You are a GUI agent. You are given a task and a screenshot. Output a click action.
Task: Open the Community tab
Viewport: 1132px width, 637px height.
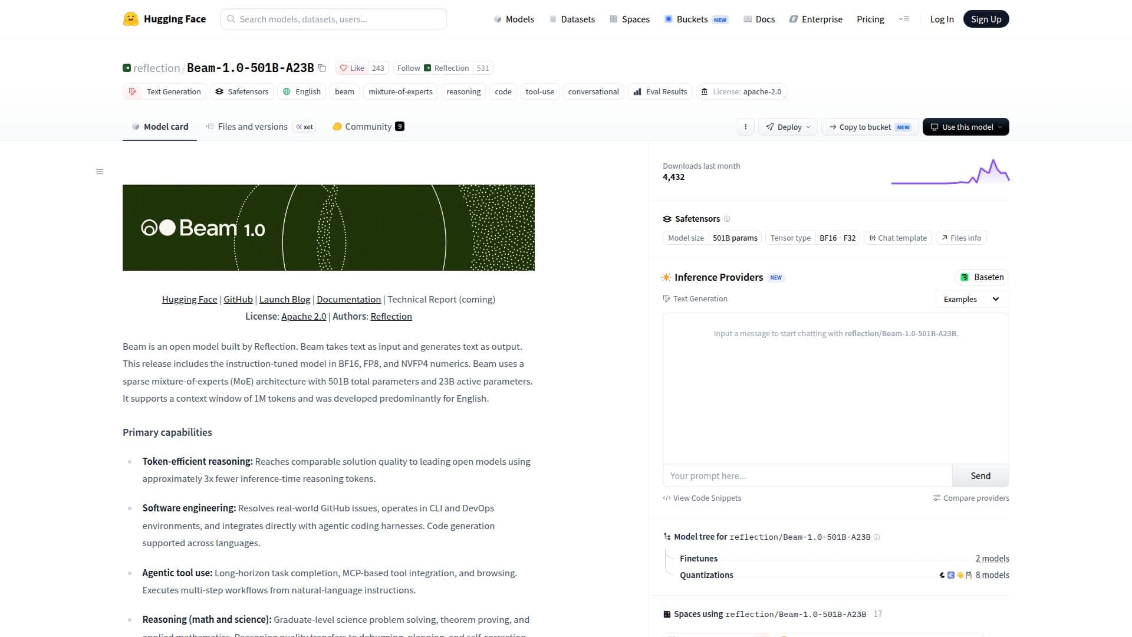[368, 126]
